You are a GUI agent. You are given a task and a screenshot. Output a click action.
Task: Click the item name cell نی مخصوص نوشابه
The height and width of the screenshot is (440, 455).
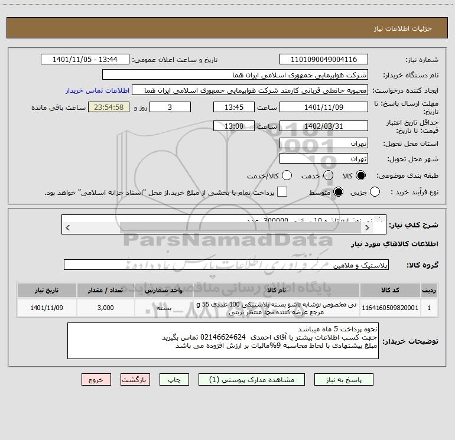click(x=277, y=308)
